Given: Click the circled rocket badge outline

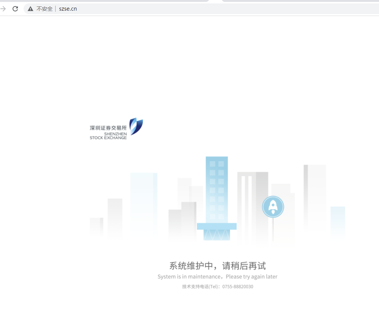Looking at the screenshot, I should point(273,207).
